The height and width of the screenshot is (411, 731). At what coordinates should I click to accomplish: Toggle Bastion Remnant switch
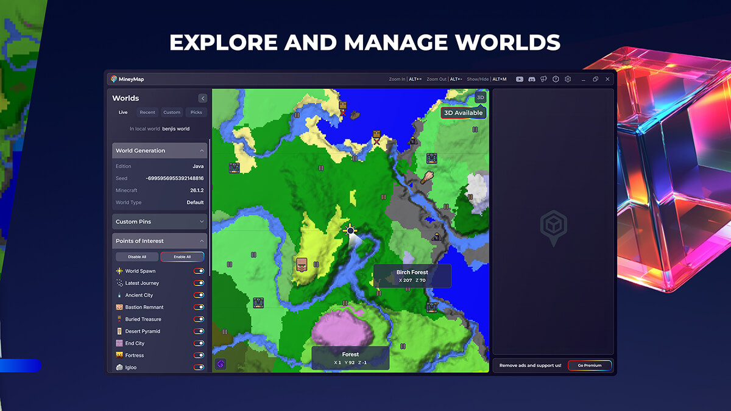tap(199, 307)
